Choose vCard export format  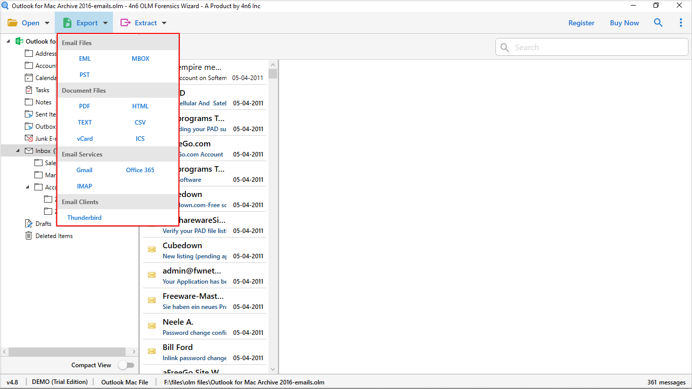[85, 138]
